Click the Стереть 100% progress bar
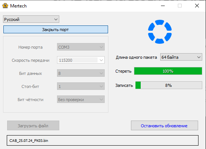Image resolution: width=206 pixels, height=149 pixels. 168,71
